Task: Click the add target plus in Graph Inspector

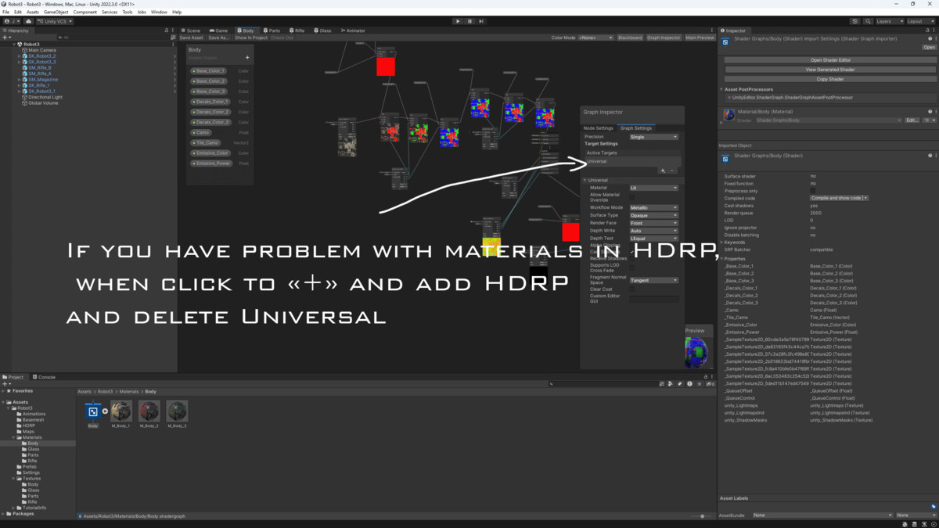Action: (663, 170)
